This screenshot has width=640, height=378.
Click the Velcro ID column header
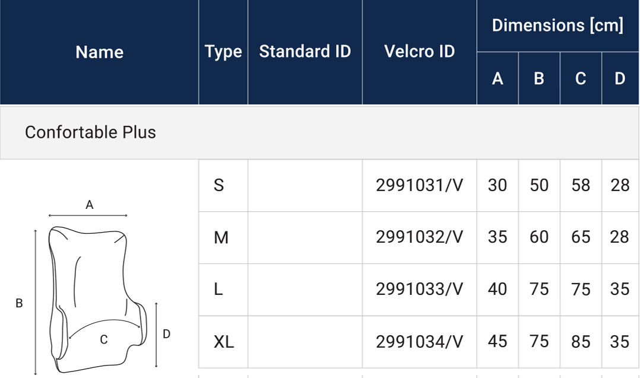(x=419, y=52)
